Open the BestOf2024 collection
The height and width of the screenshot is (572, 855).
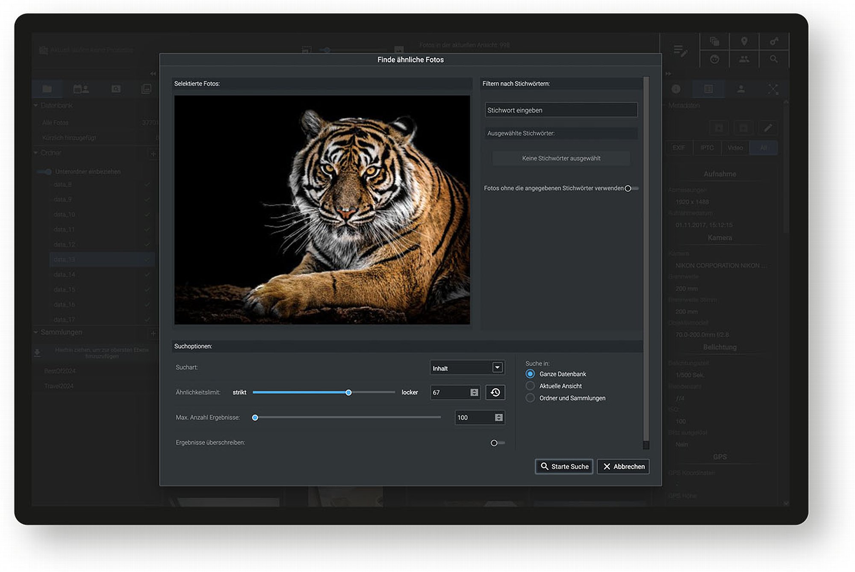60,371
